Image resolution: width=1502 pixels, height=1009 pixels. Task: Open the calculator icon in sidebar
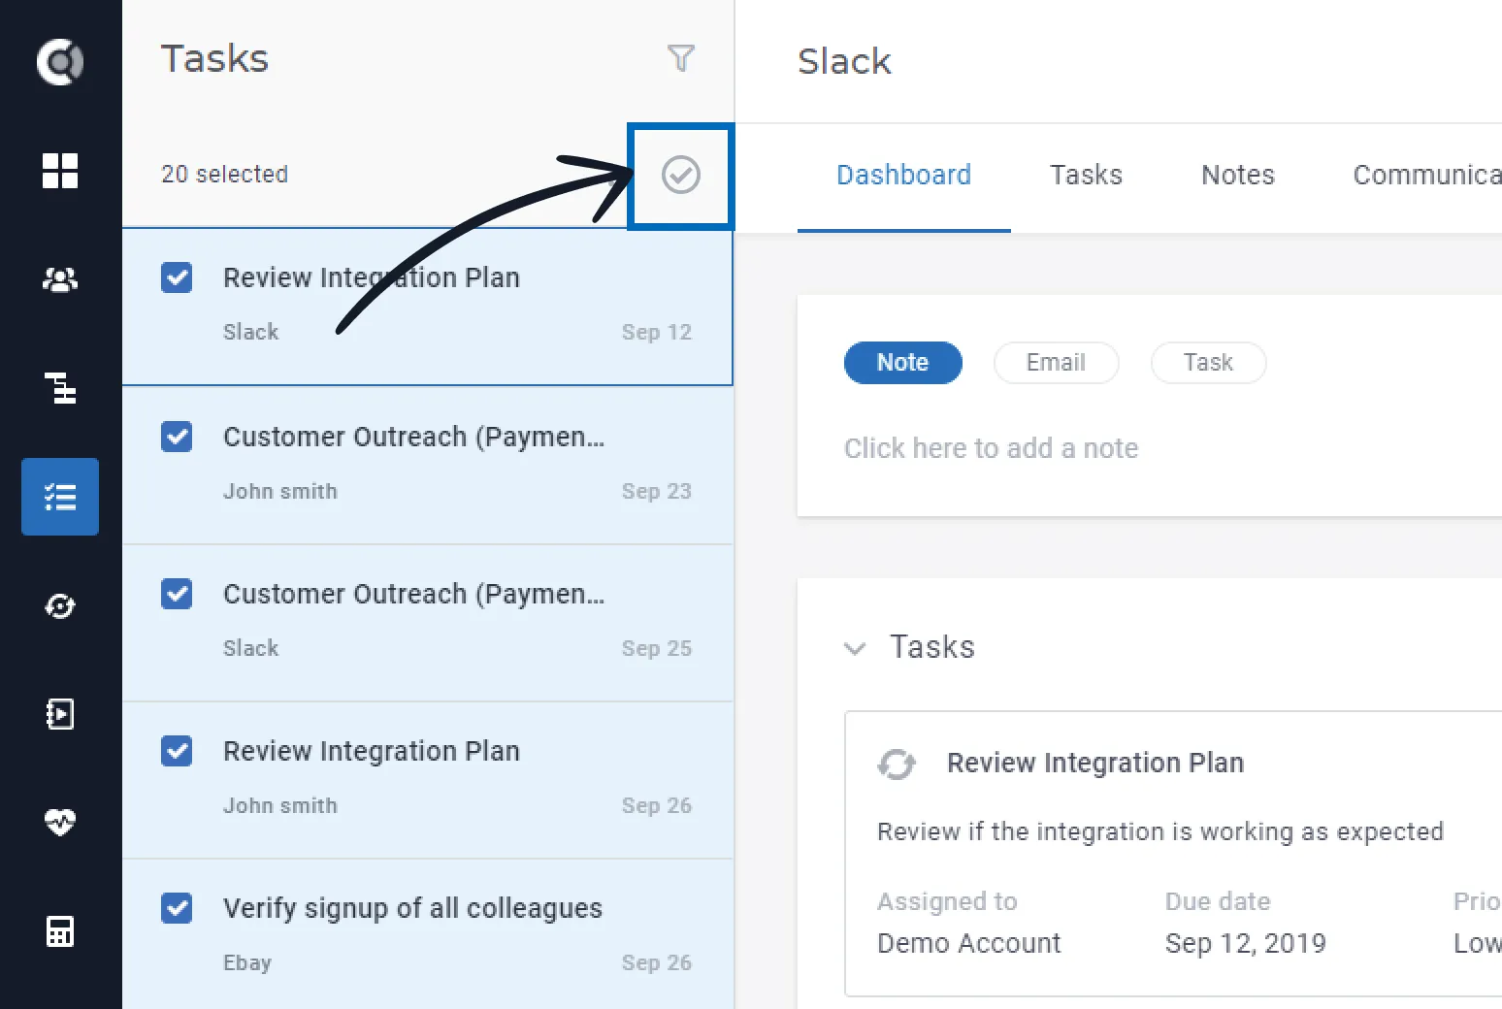pyautogui.click(x=60, y=931)
